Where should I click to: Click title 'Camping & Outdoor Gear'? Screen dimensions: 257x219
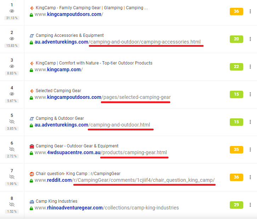pyautogui.click(x=60, y=118)
